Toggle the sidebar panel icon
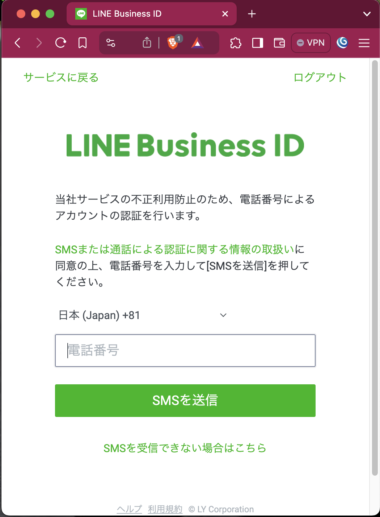 [x=258, y=43]
